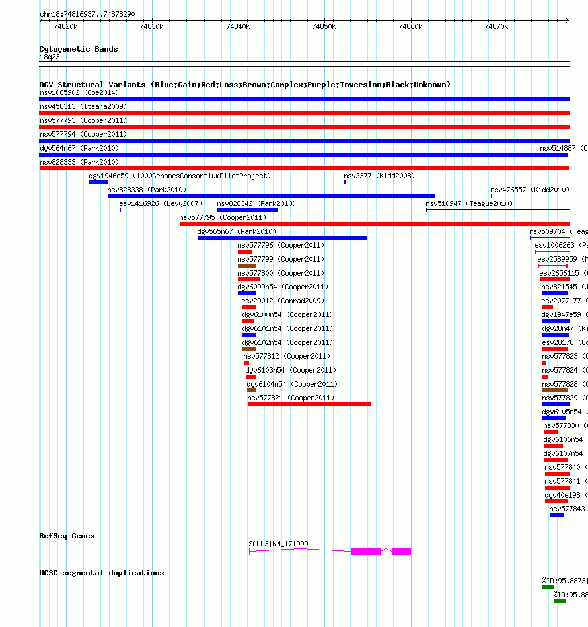Click the nsv1065902 (Coe2014) blue variant bar
The width and height of the screenshot is (588, 627).
click(x=304, y=99)
